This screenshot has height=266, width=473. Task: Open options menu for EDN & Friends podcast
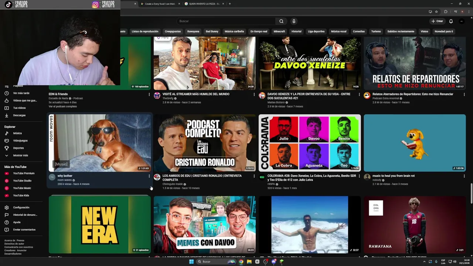pos(149,95)
